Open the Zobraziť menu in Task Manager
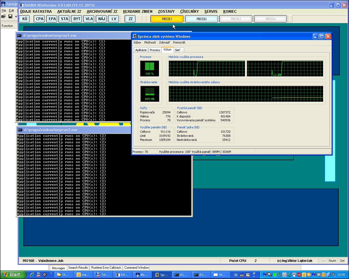Viewport: 349px width, 279px height. click(x=164, y=42)
